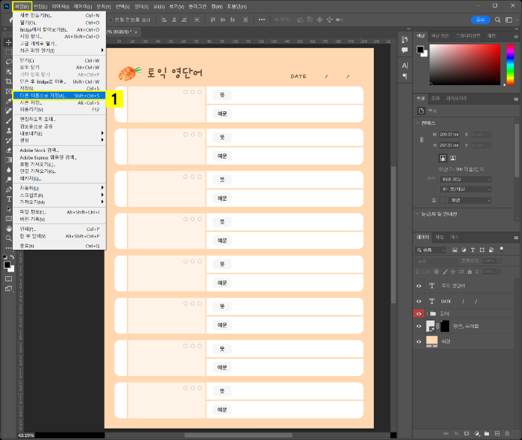Click the trash icon to delete the layer

point(508,434)
